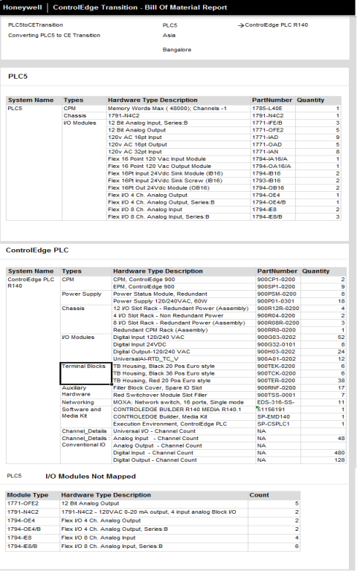
Task: Click 'ControlEdge Transition - Bill Of Material Report' title
Action: 140,7
